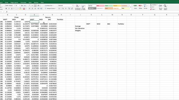This screenshot has height=100, width=179.
Task: Apply comma style
Action: pos(66,9)
